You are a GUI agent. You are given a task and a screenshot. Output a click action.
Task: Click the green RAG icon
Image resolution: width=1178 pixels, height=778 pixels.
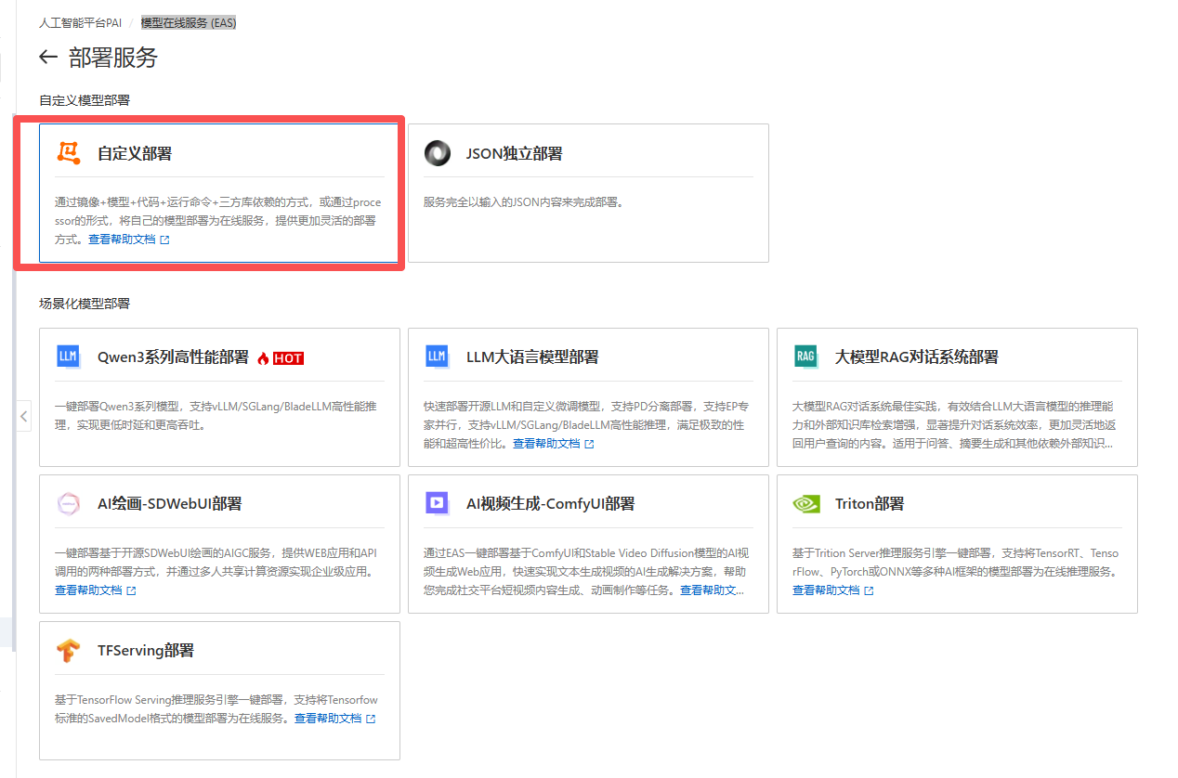(805, 357)
